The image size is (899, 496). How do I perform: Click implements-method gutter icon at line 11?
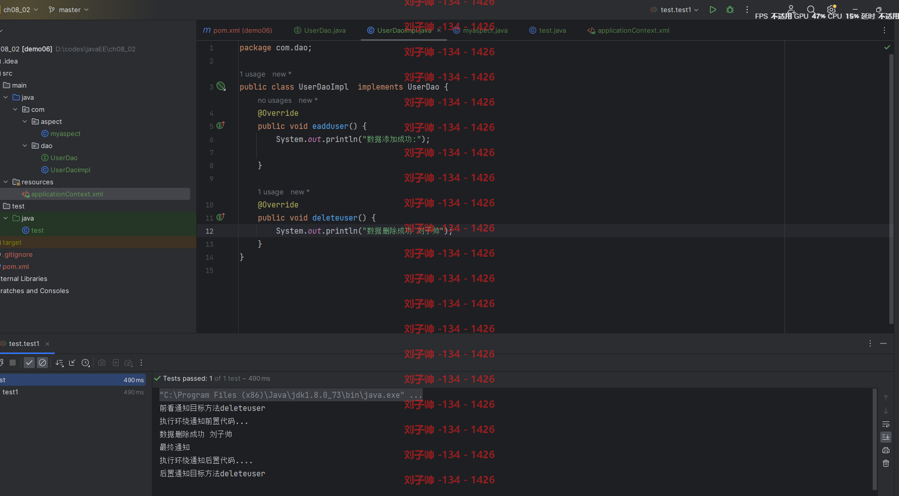(x=220, y=217)
